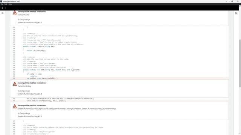Minimize the Porting Assistant window
The height and width of the screenshot is (135, 241).
click(x=226, y=1)
